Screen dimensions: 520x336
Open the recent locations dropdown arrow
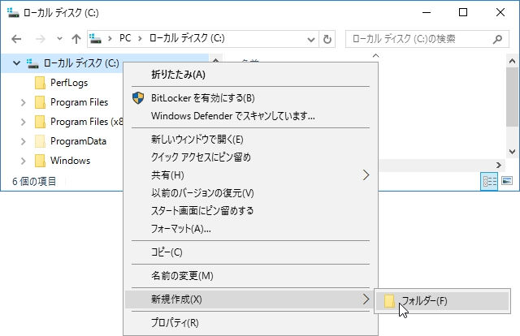coord(59,39)
